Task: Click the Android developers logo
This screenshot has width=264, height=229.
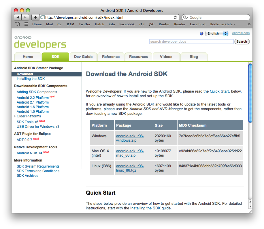Action: [40, 43]
